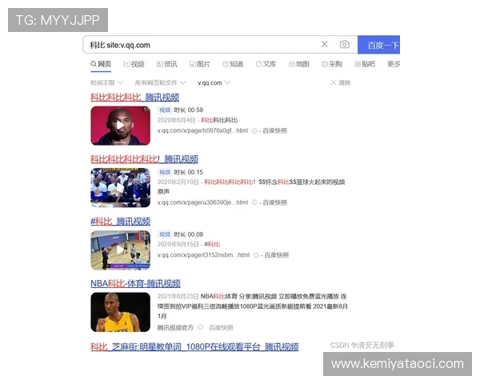480x384 pixels.
Task: Switch to the 资讯 tab
Action: click(167, 64)
